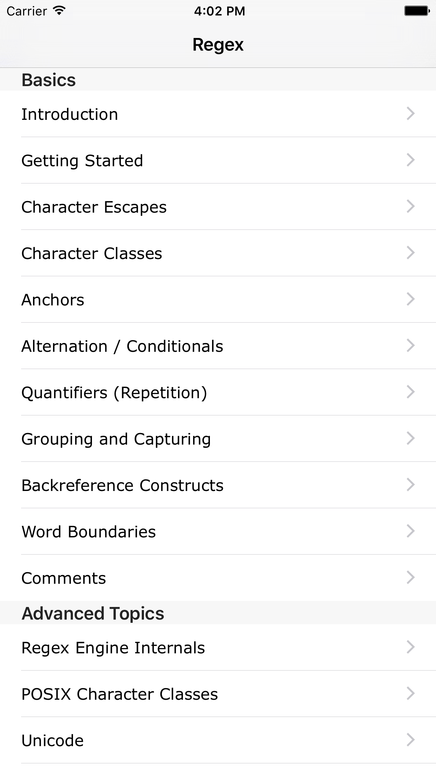Select the Backreference Constructs entry

click(123, 485)
